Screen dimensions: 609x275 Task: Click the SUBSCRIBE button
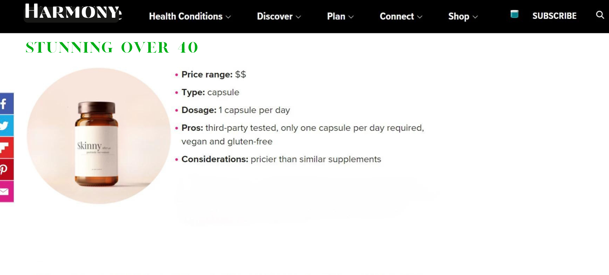pos(554,16)
